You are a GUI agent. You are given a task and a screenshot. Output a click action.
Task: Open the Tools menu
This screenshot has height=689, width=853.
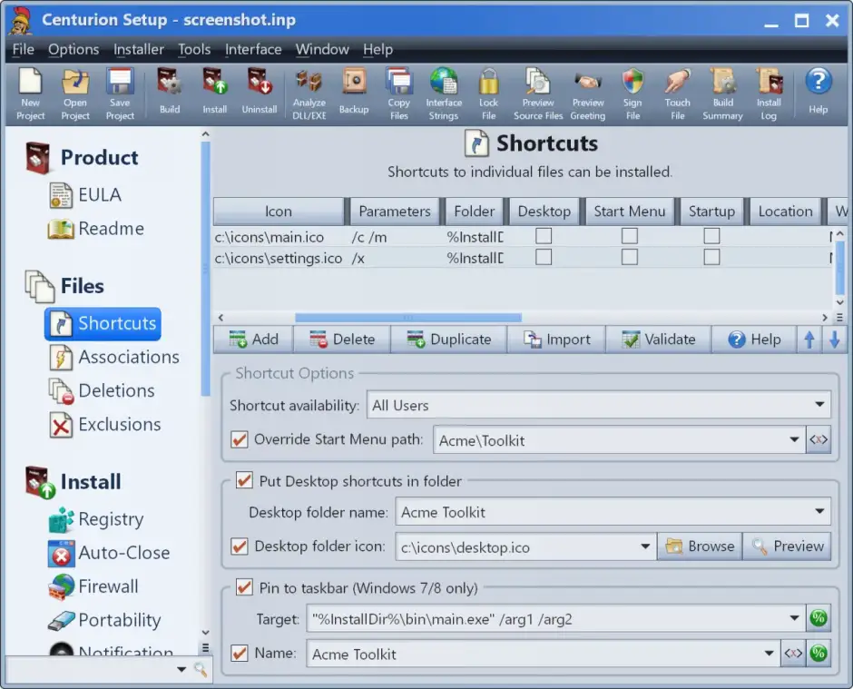(x=194, y=49)
